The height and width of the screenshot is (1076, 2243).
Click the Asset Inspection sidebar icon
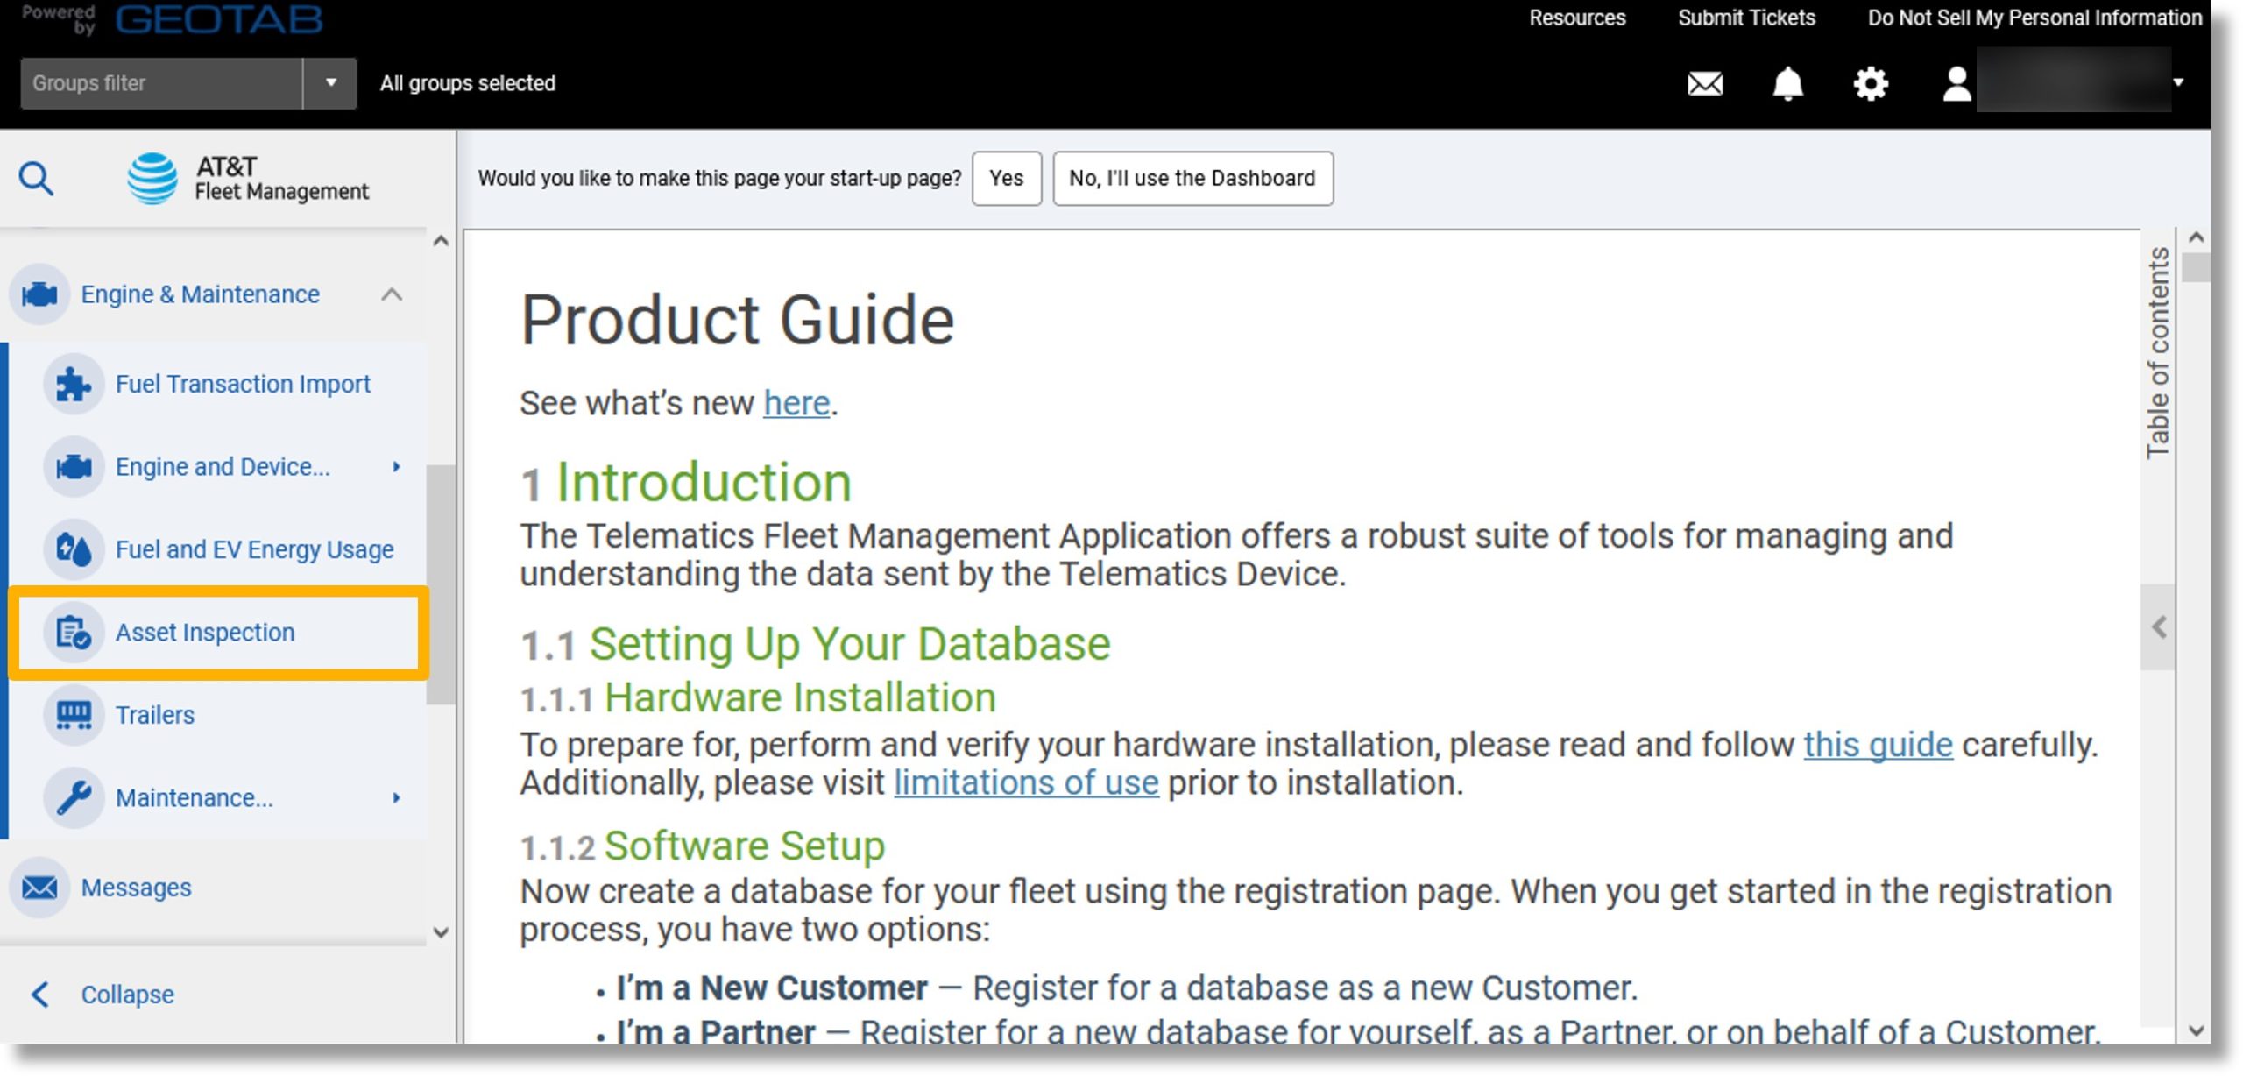pos(74,633)
